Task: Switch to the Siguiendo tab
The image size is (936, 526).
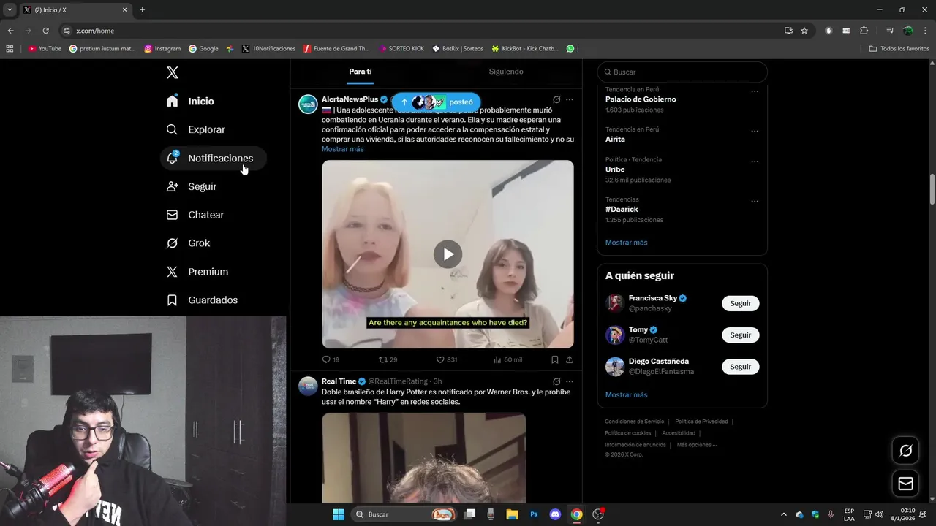Action: 506,72
